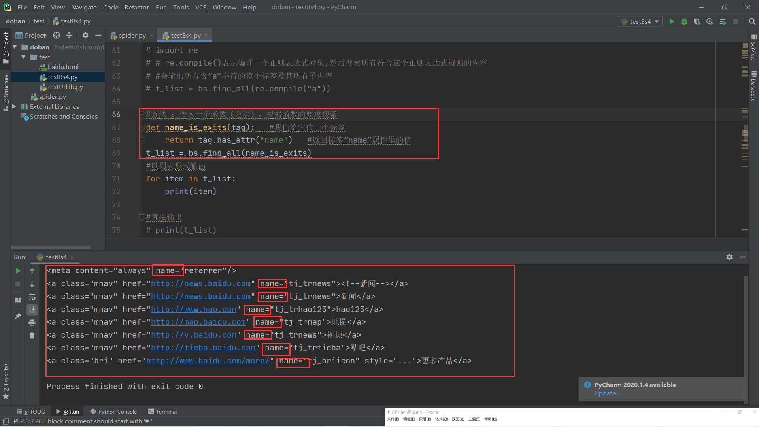Open the Project panel settings gear
759x427 pixels.
click(85, 35)
